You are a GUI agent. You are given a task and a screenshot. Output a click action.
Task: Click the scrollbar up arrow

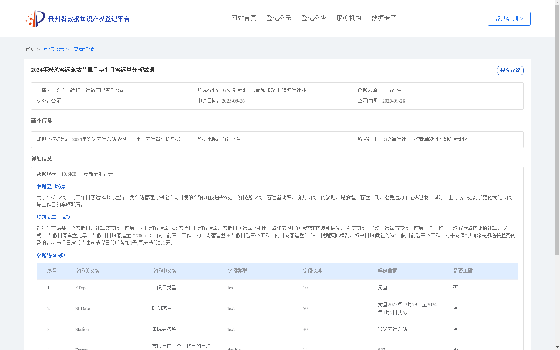(557, 2)
